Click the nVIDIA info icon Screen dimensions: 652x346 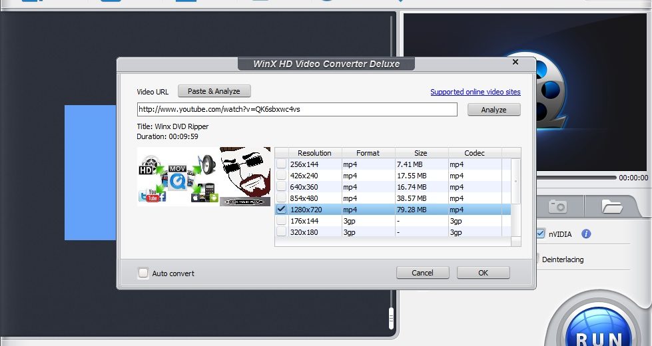586,234
